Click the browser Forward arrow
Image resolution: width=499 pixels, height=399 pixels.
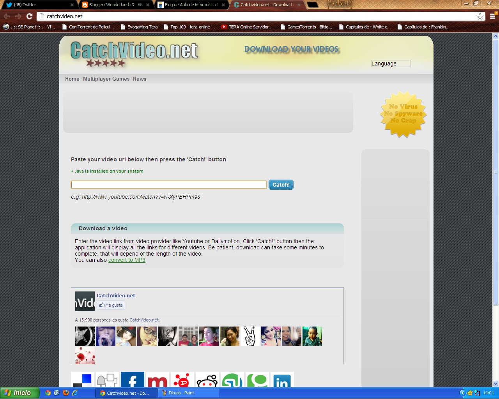[18, 16]
